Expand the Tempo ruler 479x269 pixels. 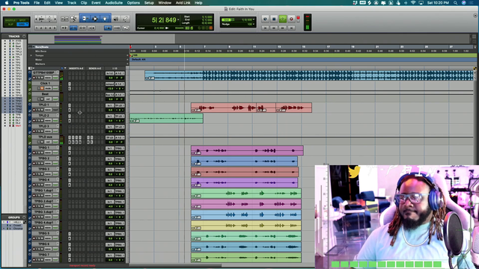tap(31, 55)
